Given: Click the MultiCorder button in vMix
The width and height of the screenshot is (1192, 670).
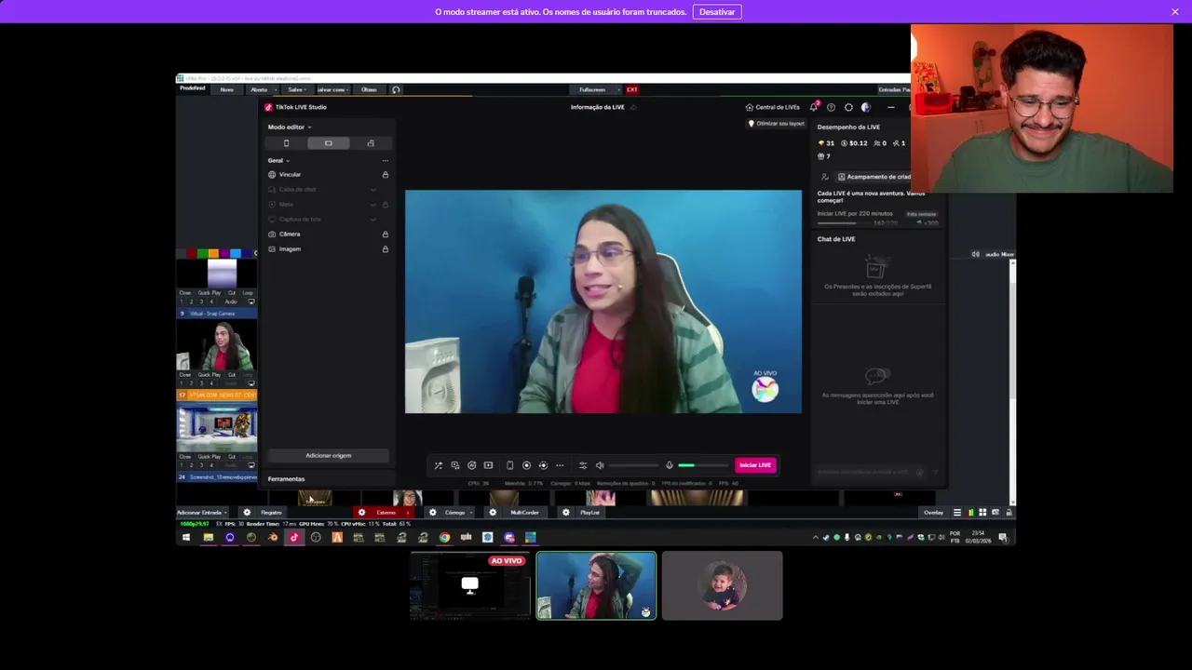Looking at the screenshot, I should (x=524, y=513).
